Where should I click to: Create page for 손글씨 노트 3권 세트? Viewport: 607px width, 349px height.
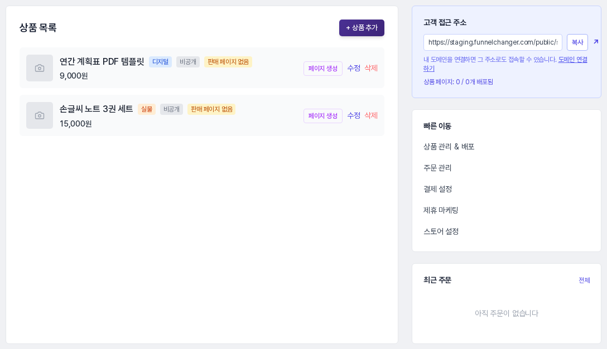[x=323, y=116]
